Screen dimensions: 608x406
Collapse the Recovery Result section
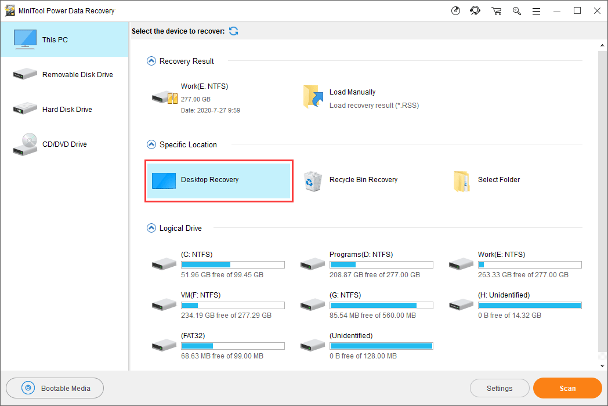coord(151,61)
